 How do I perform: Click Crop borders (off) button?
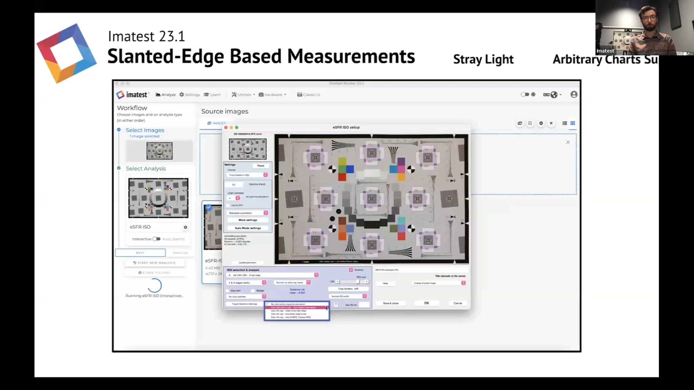[x=349, y=289]
